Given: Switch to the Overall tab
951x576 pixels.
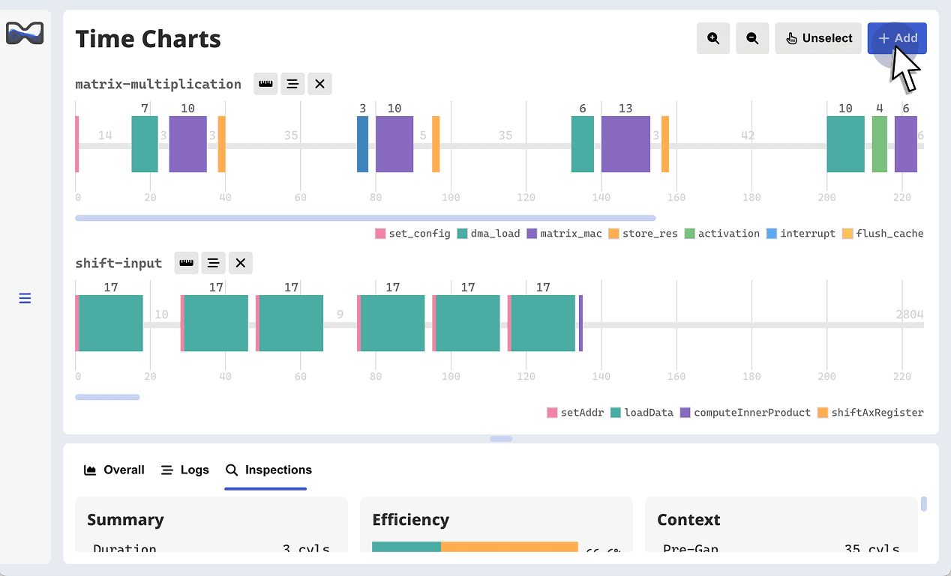Looking at the screenshot, I should [x=115, y=470].
